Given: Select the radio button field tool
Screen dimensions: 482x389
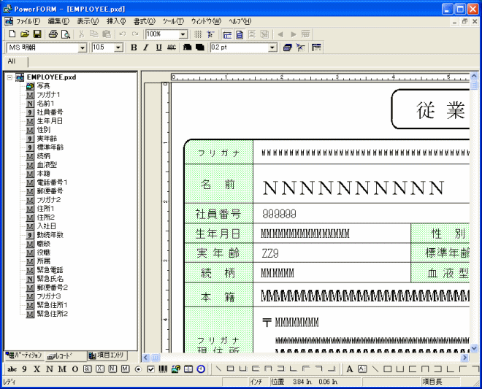Looking at the screenshot, I should coord(138,369).
